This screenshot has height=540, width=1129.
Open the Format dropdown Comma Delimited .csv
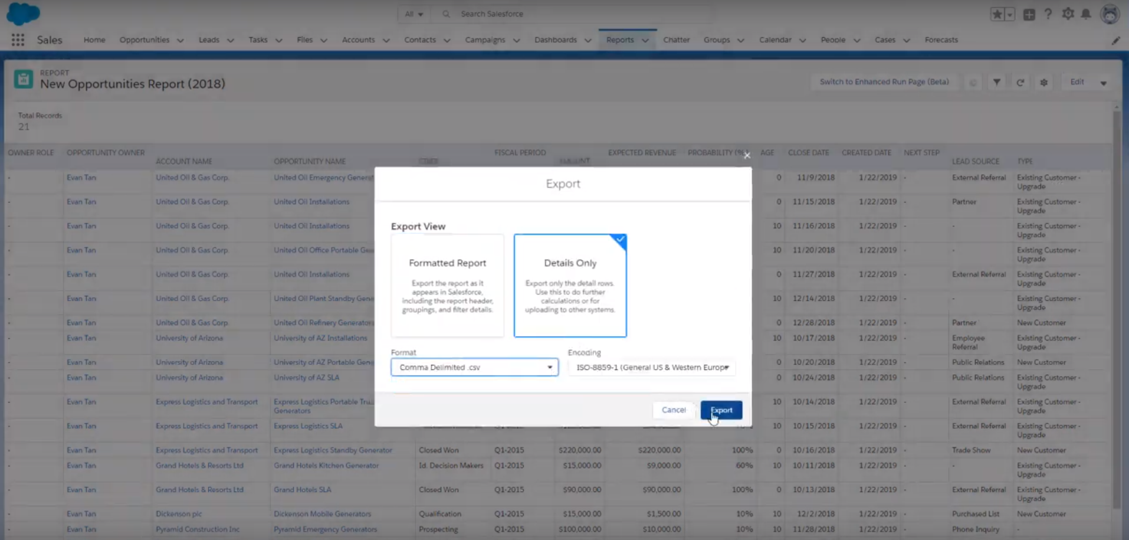(475, 367)
